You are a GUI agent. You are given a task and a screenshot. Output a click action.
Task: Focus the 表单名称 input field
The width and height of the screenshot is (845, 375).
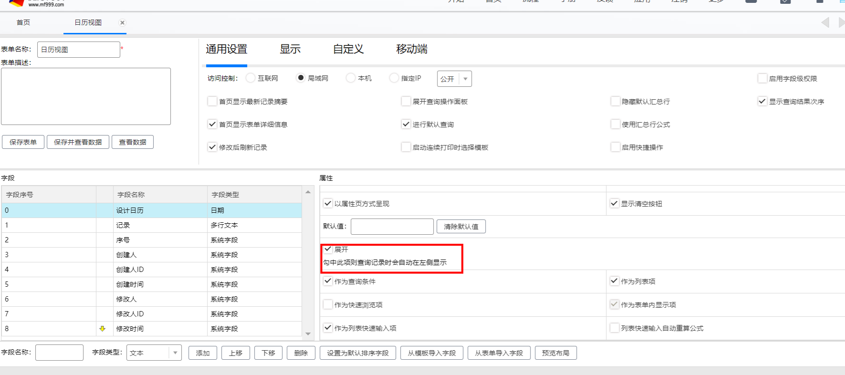pyautogui.click(x=79, y=50)
